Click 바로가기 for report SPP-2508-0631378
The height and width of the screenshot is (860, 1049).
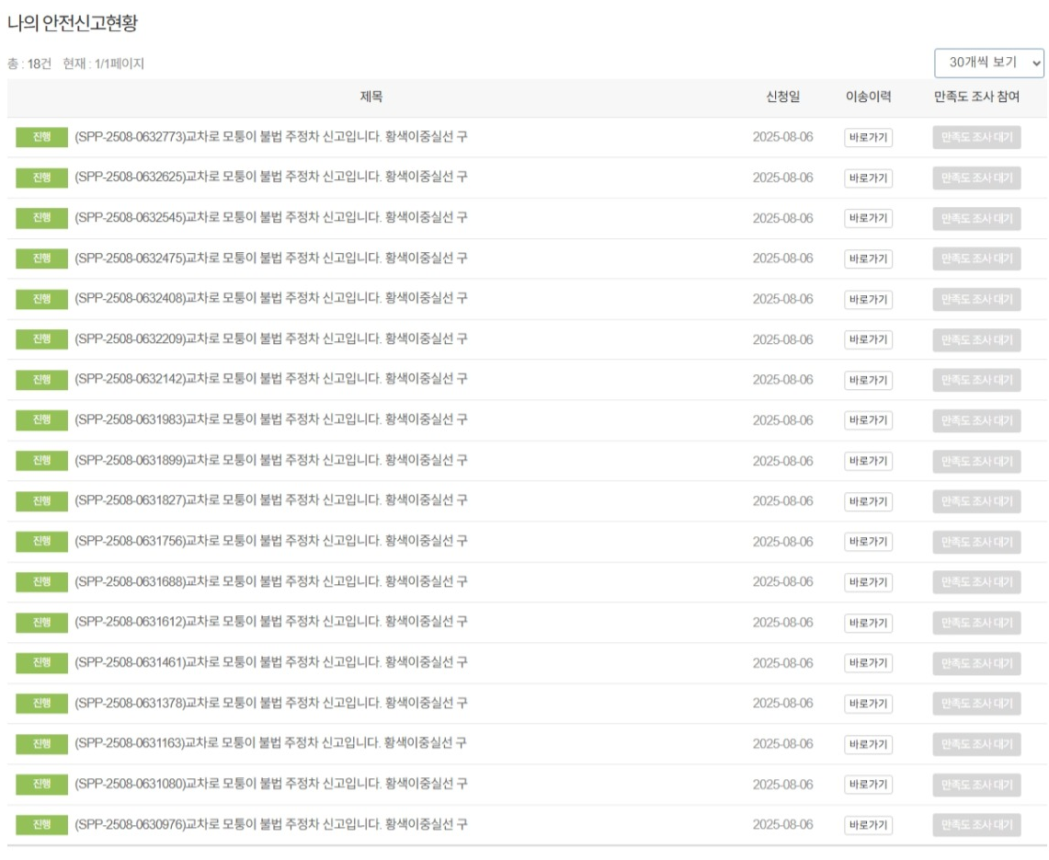click(x=868, y=704)
